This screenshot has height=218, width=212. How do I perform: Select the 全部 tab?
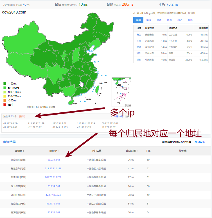coord(138,20)
